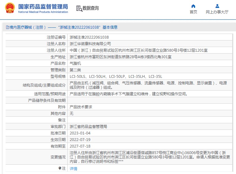Go to 首页 home page
The height and width of the screenshot is (174, 236).
pos(193,12)
